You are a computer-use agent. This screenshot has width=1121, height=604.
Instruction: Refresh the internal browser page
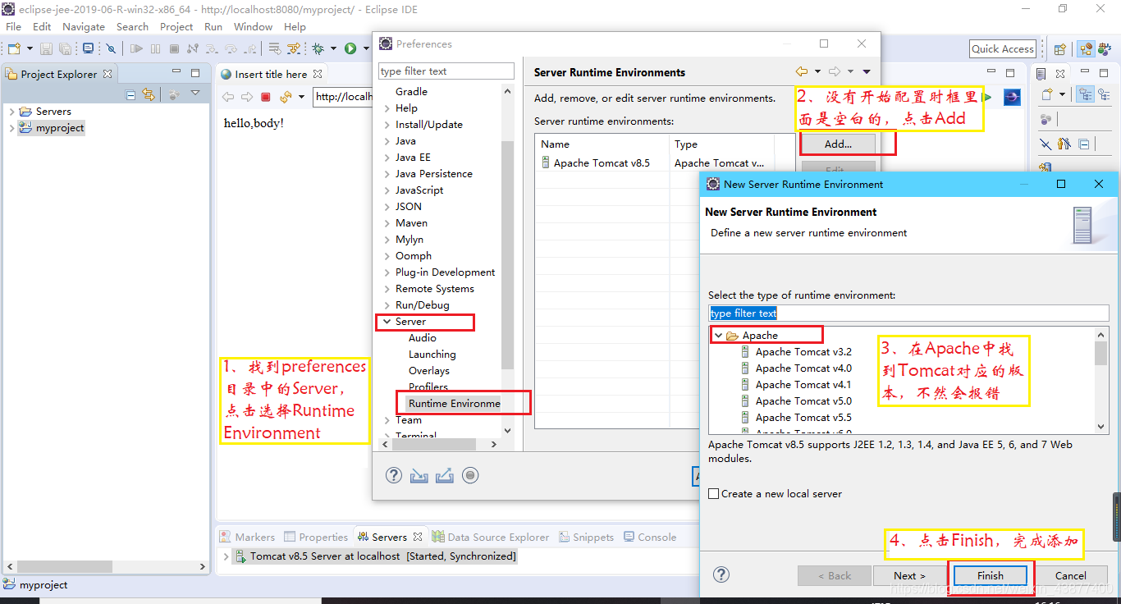coord(286,97)
